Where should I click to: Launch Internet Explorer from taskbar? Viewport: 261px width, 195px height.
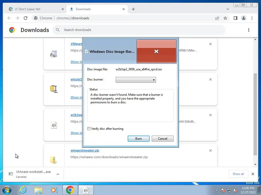point(23,190)
